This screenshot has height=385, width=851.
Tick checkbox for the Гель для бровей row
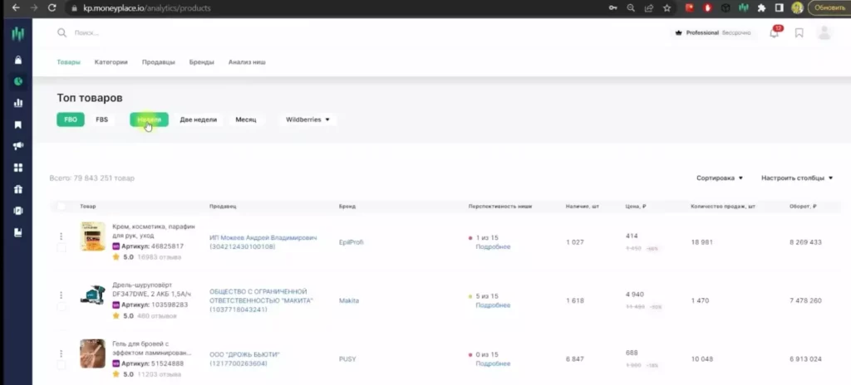click(x=61, y=365)
